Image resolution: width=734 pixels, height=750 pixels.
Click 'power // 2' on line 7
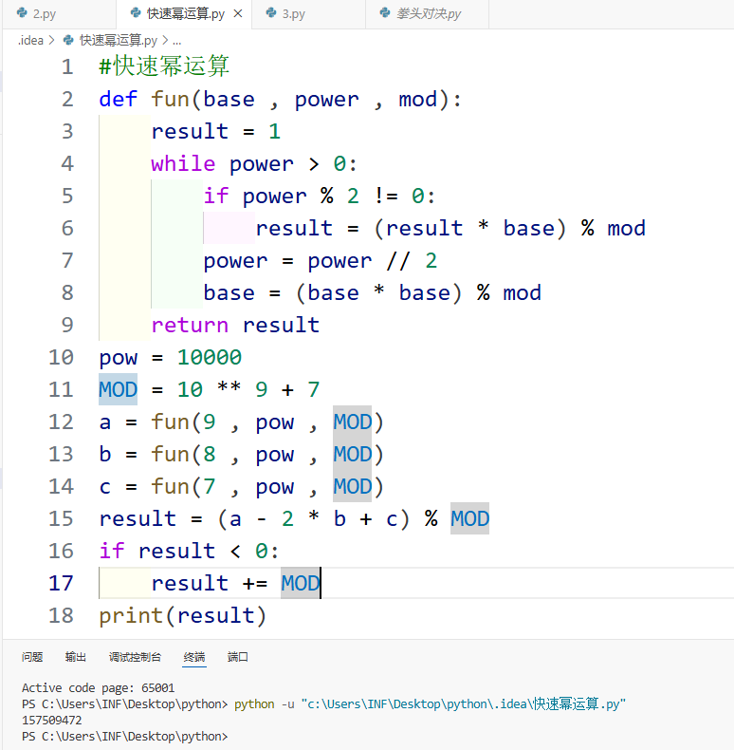pyautogui.click(x=373, y=261)
